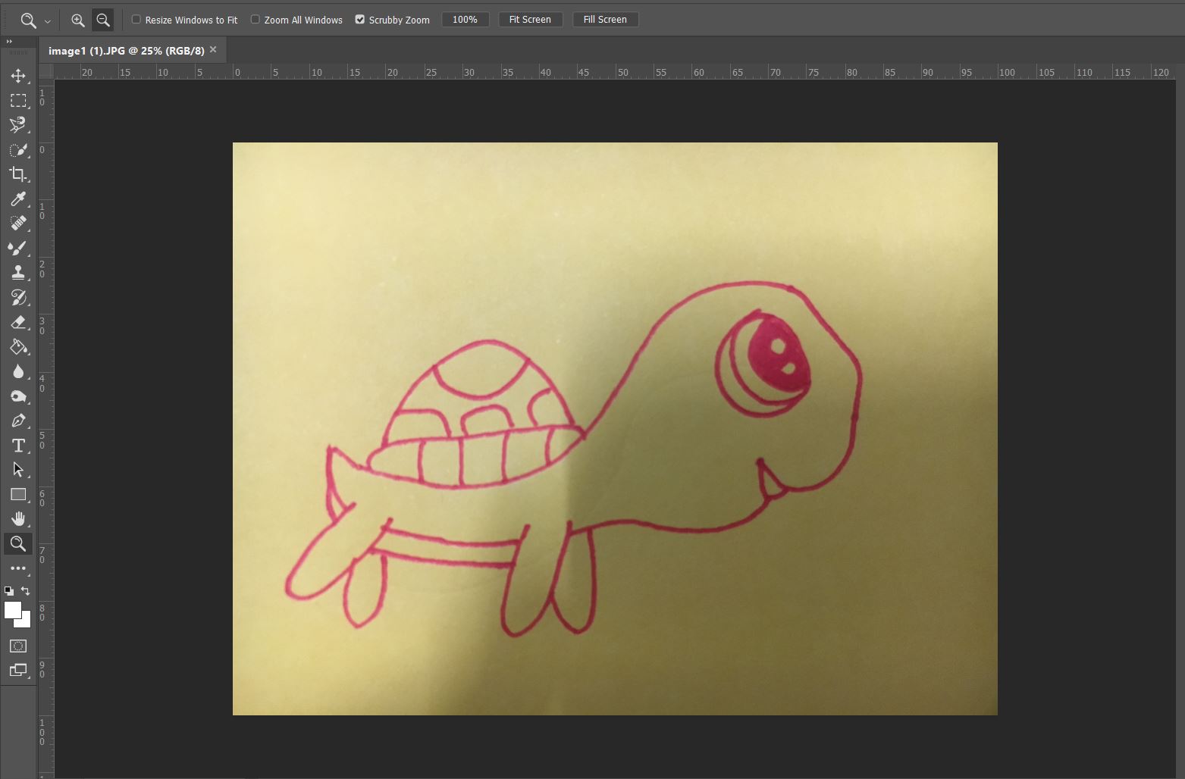Click the Fill Screen button
Screen dimensions: 1185x779
click(x=605, y=20)
